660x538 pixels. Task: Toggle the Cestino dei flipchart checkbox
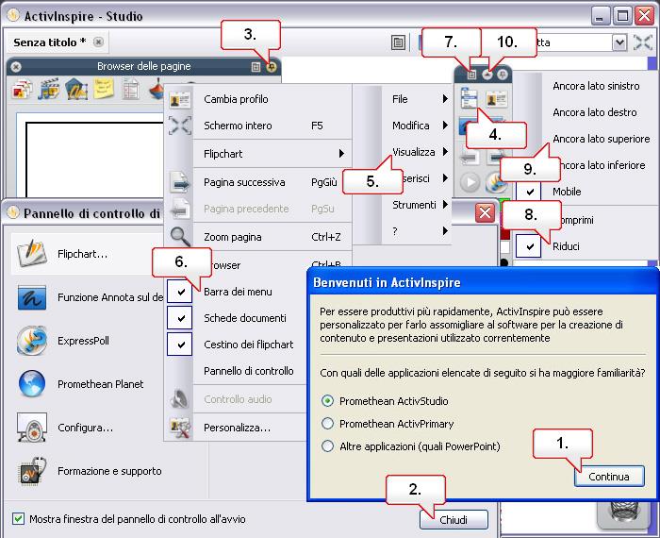click(x=180, y=345)
